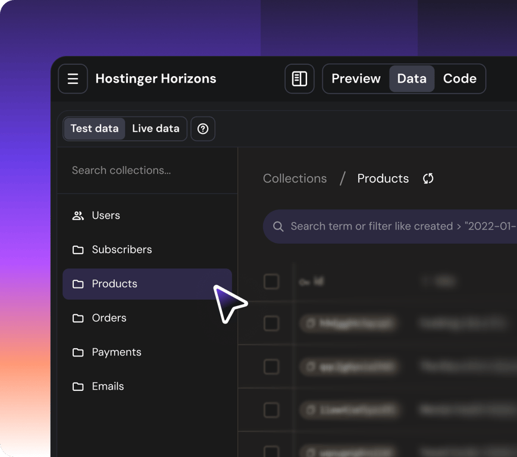Focus the search term or filter field
Image resolution: width=517 pixels, height=457 pixels.
390,227
